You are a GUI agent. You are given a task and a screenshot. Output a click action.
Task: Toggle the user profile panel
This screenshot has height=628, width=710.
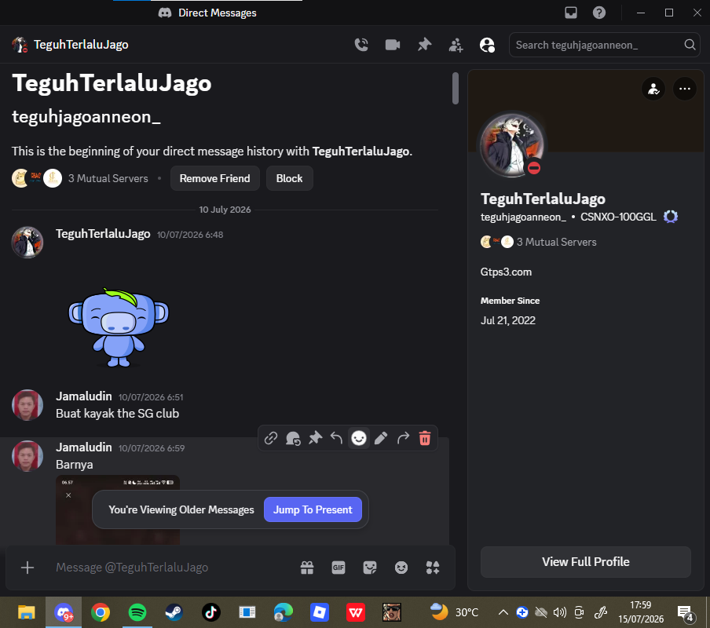point(487,45)
